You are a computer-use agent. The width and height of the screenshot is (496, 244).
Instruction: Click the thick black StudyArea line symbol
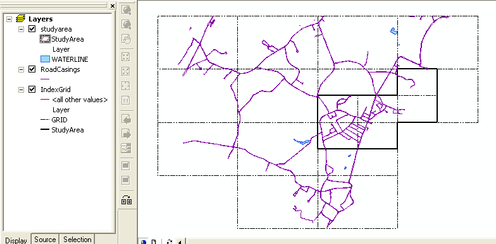point(46,130)
